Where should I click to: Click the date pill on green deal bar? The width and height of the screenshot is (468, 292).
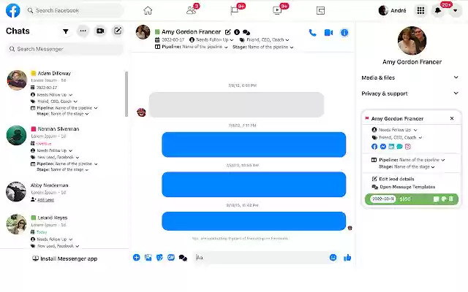[x=383, y=199]
